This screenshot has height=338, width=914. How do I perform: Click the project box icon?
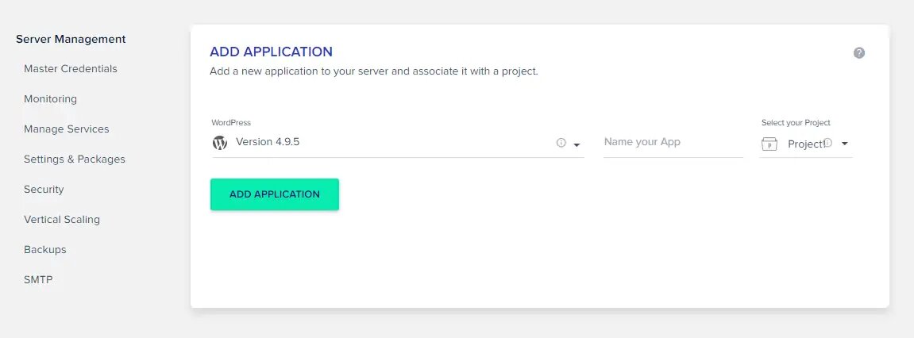(x=769, y=144)
